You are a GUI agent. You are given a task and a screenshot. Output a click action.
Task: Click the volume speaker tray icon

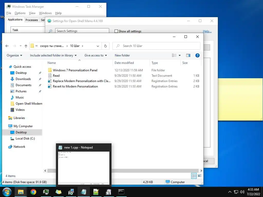242,192
